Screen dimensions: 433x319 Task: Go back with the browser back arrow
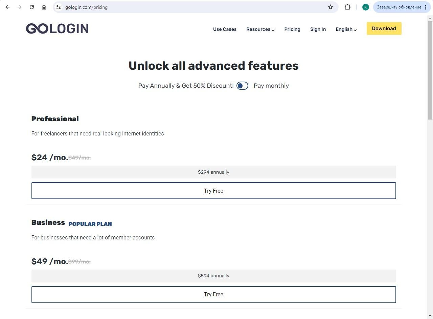tap(7, 7)
